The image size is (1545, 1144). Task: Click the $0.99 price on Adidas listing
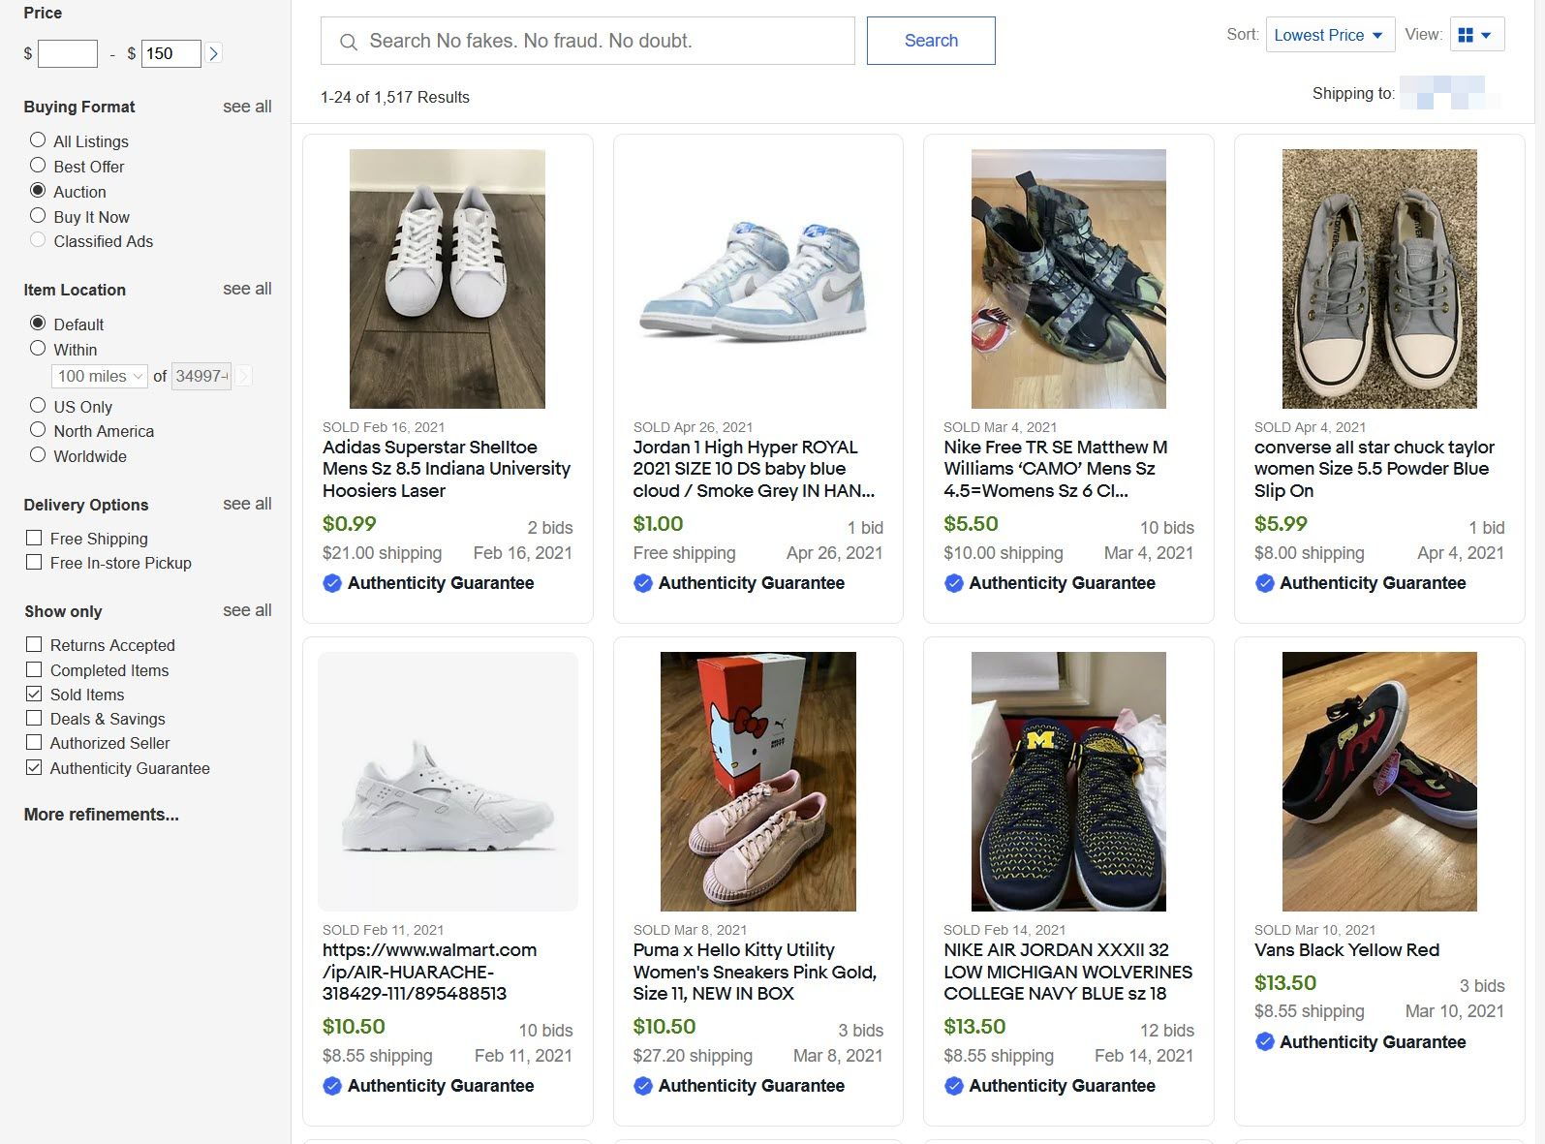[x=349, y=524]
